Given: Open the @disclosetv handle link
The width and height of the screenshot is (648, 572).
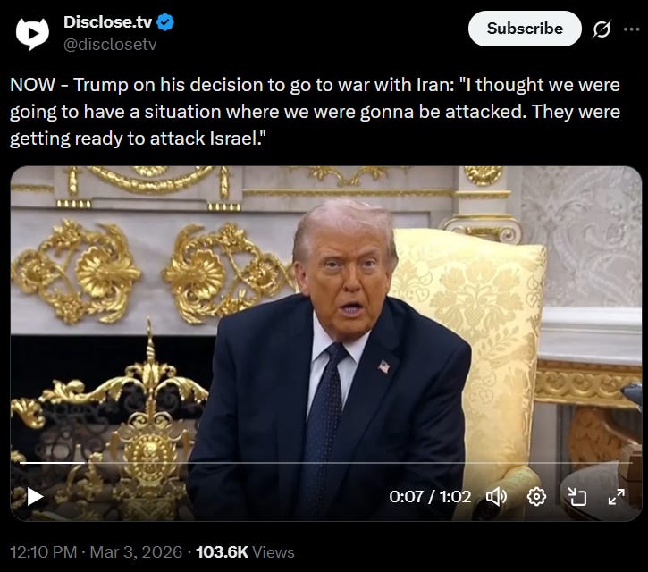Looking at the screenshot, I should [110, 44].
